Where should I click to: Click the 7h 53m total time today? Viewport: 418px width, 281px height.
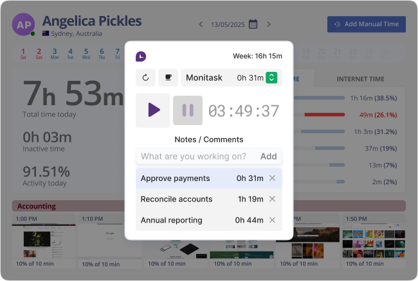click(73, 94)
